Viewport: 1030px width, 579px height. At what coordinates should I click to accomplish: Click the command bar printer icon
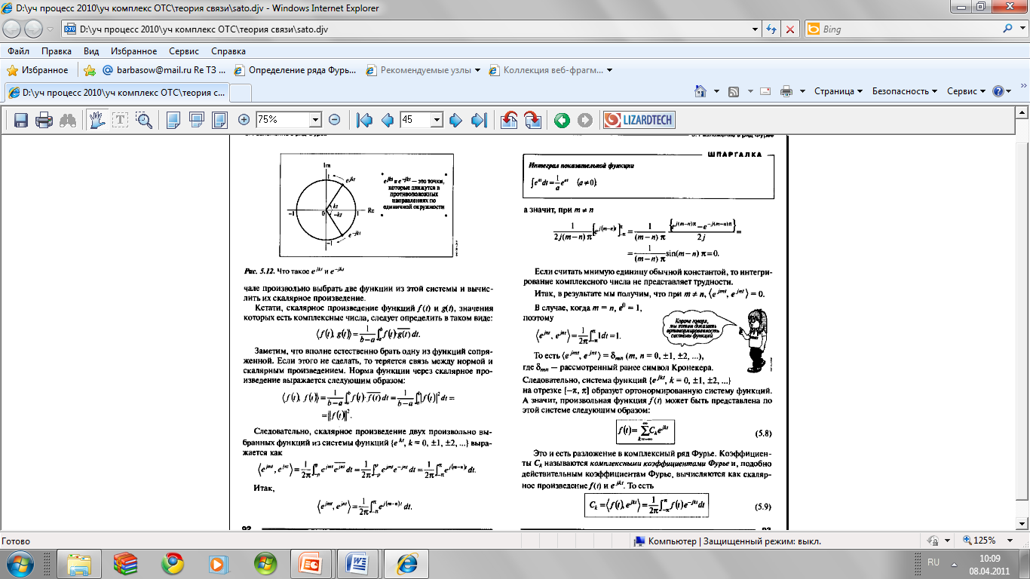point(786,91)
